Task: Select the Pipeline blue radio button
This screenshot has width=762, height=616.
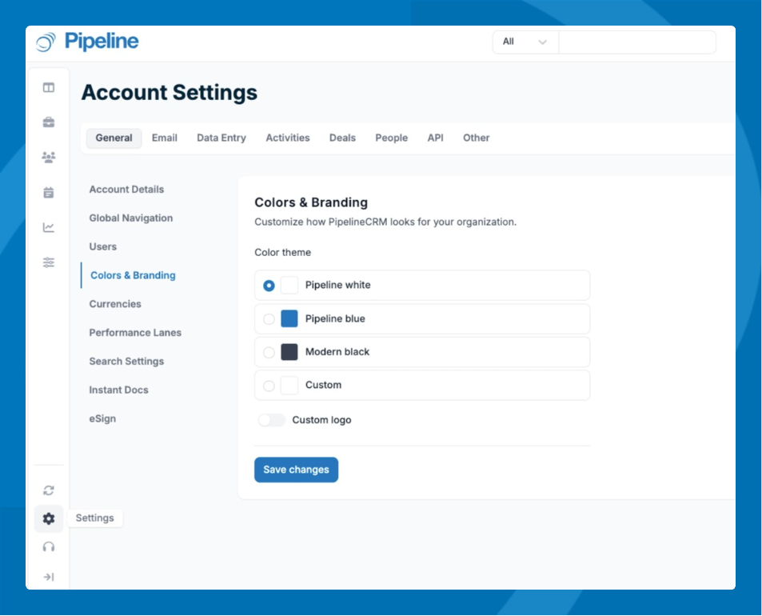Action: point(269,319)
